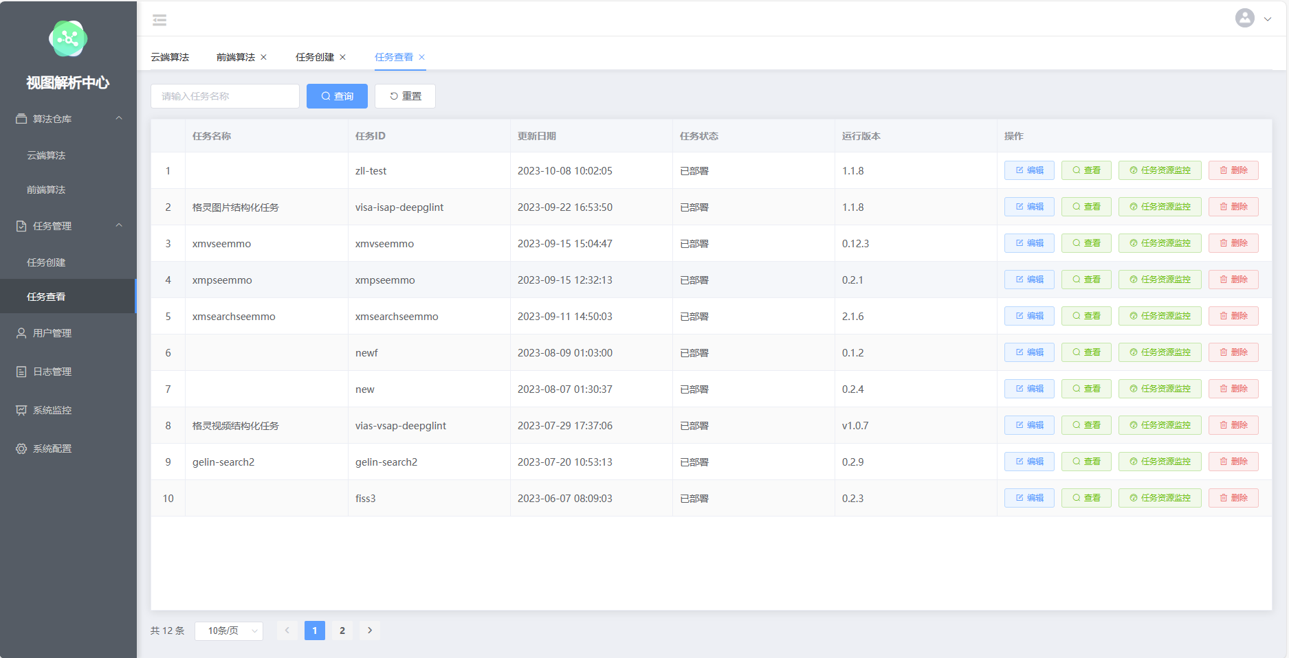Viewport: 1289px width, 658px height.
Task: Open 任务资源监控 for vias-vsap-deepglint
Action: point(1160,425)
